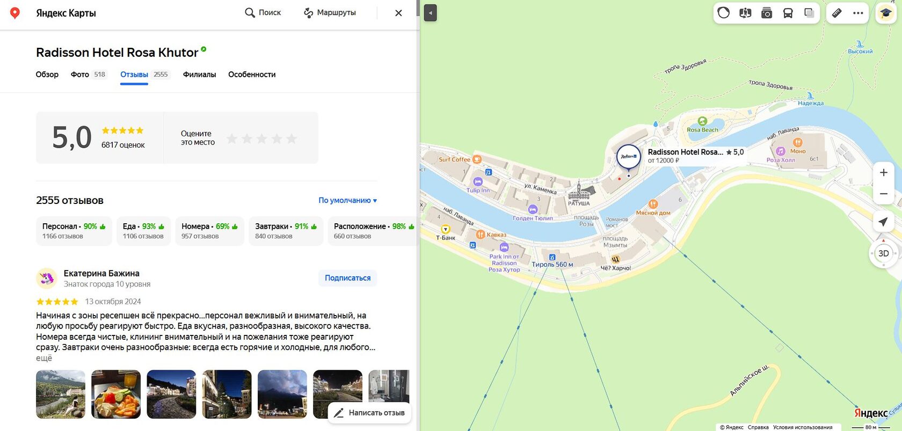Open the traffic layer icon

(x=724, y=13)
